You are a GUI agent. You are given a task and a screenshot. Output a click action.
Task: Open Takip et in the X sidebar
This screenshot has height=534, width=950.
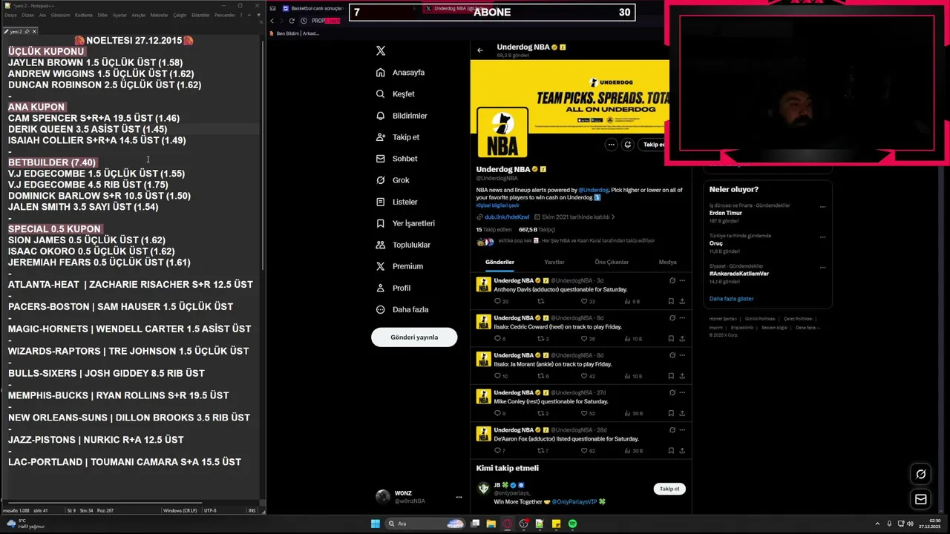pyautogui.click(x=398, y=137)
